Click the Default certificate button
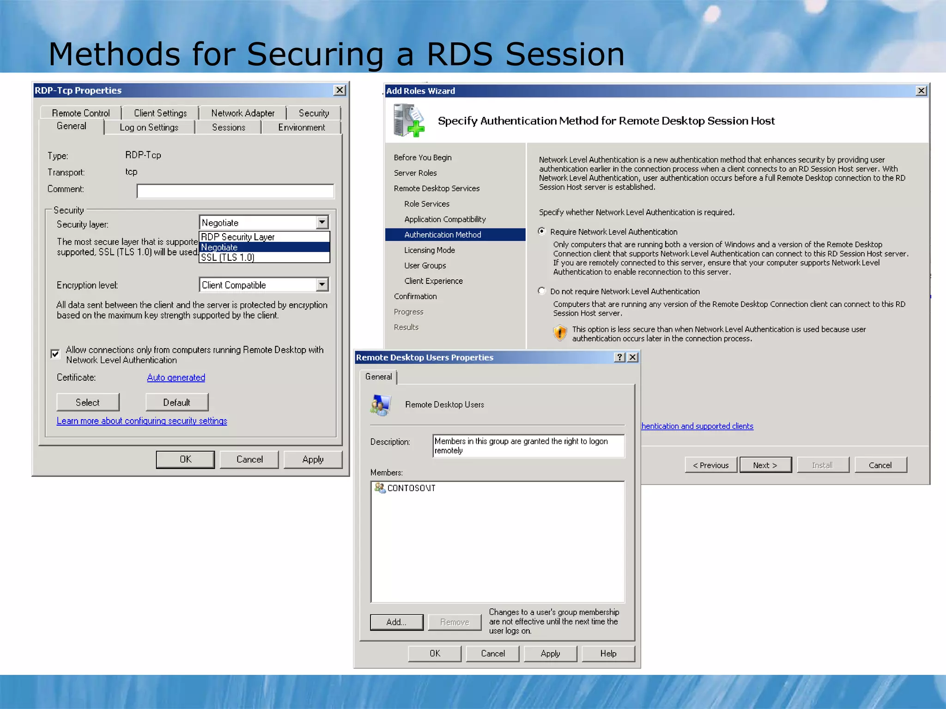 coord(177,403)
